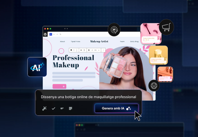Open block toolbar three-dot options menu
This screenshot has height=137, width=198.
[x=103, y=50]
